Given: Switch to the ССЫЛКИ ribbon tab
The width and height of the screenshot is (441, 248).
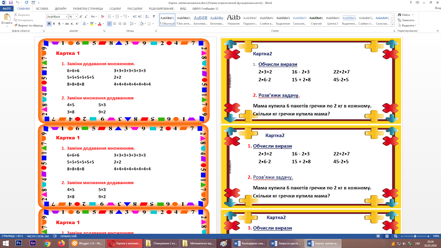Looking at the screenshot, I should point(115,9).
